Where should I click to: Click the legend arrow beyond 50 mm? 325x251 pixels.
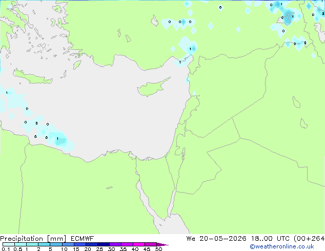[162, 244]
